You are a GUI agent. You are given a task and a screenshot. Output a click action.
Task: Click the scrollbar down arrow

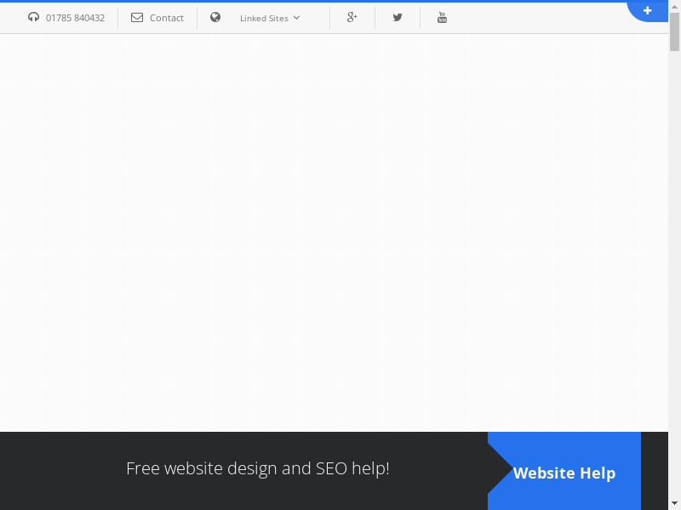pyautogui.click(x=674, y=502)
